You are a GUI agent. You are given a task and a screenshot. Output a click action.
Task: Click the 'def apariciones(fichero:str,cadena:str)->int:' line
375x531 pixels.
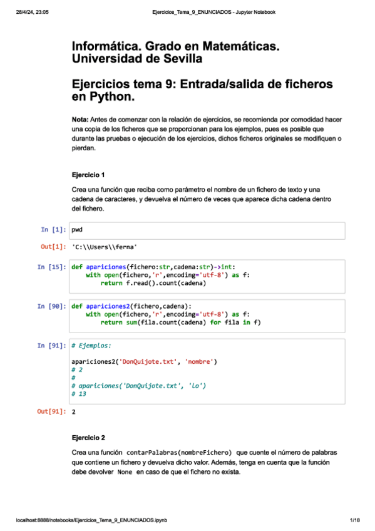pos(153,267)
